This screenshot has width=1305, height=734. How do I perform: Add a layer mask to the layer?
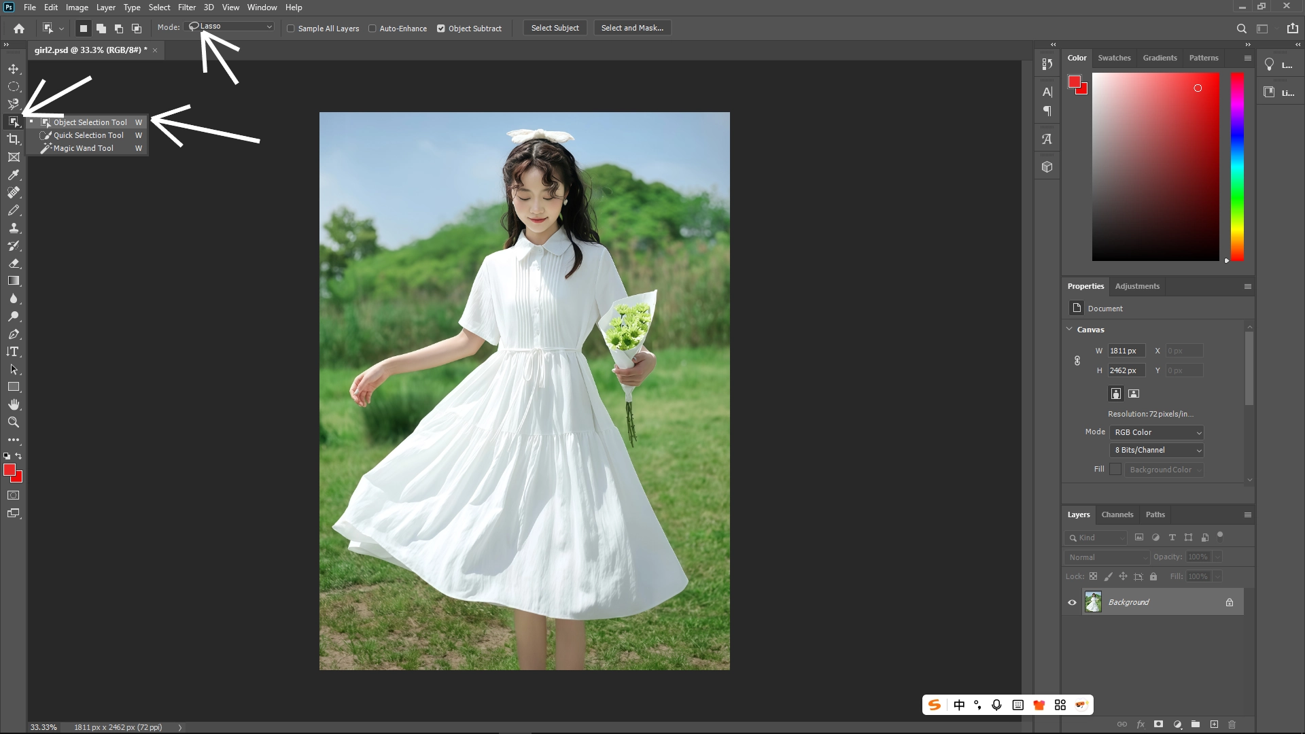point(1157,724)
